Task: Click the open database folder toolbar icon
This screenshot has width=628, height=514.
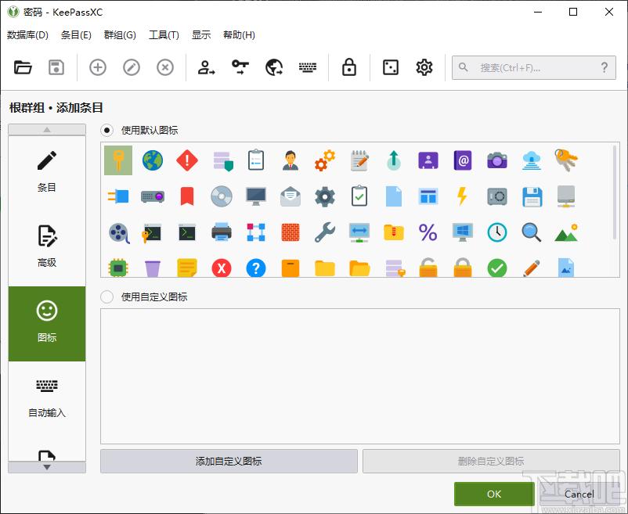Action: [23, 67]
